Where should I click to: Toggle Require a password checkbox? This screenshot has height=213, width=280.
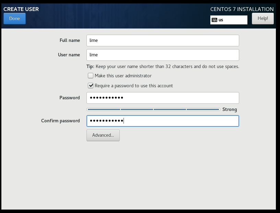click(91, 86)
